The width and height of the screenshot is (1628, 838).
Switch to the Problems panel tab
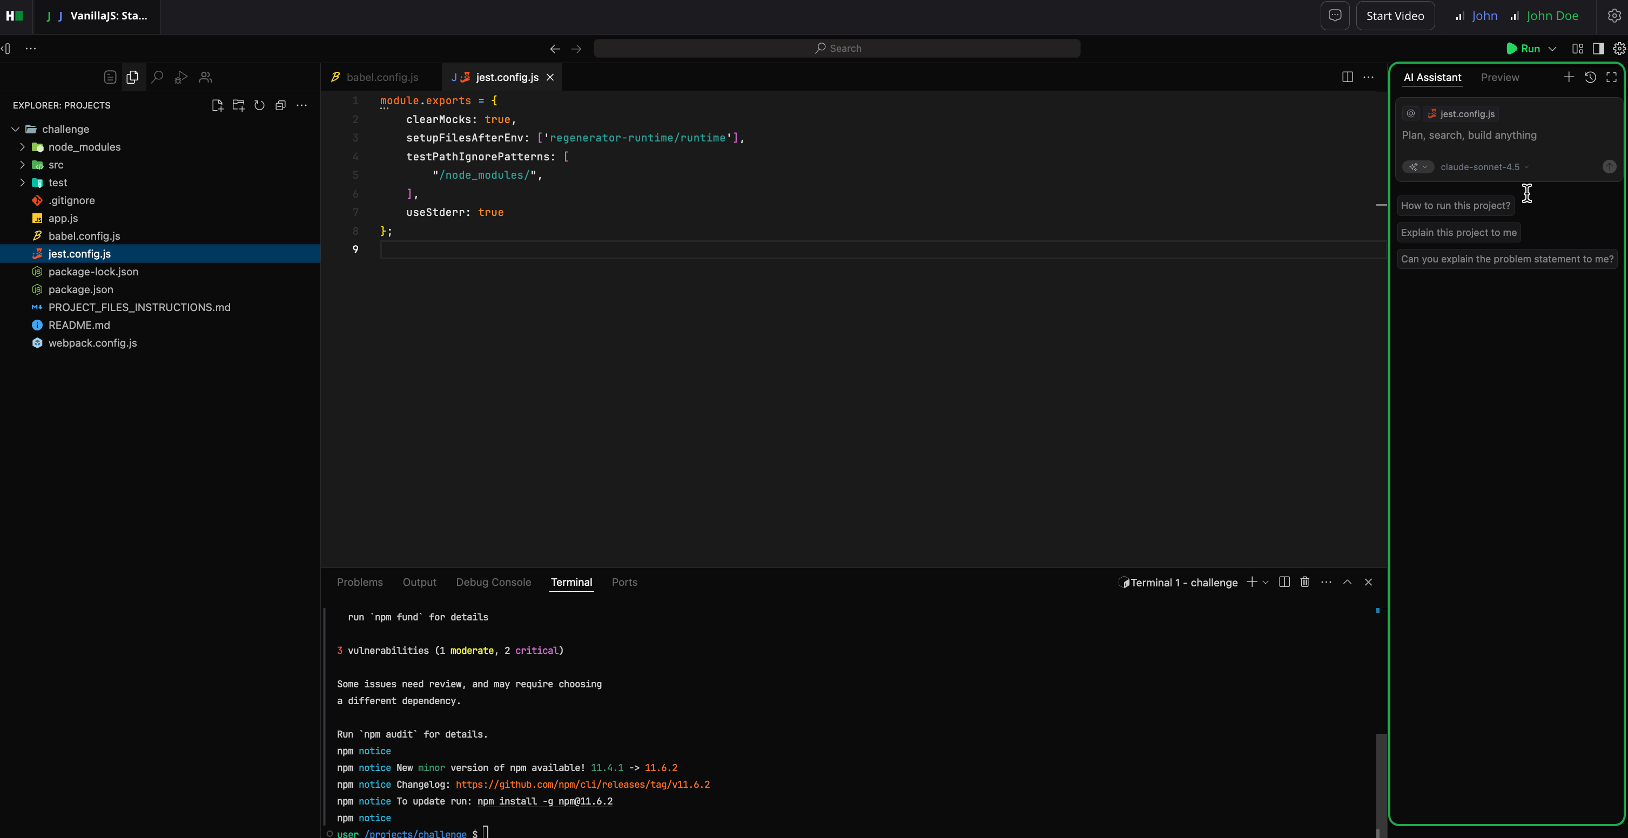[x=360, y=582]
